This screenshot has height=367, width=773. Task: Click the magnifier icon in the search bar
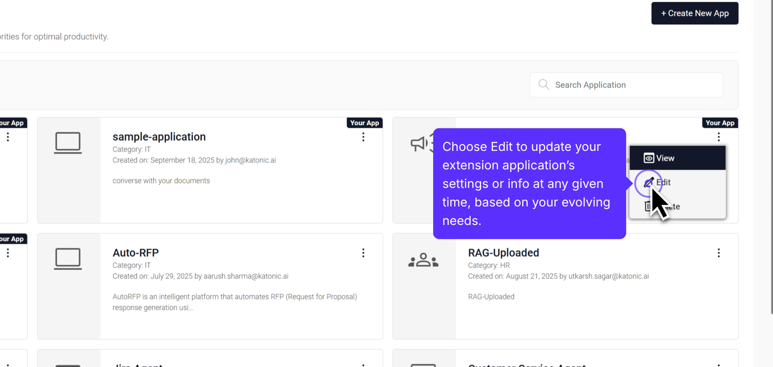544,85
